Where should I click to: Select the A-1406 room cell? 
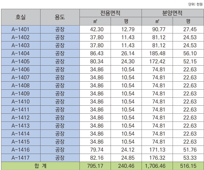click(20, 70)
